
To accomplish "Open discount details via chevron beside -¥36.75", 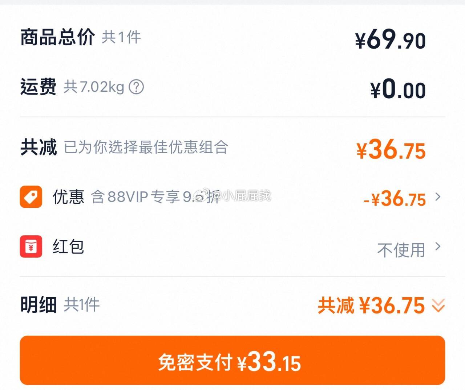I will [438, 197].
